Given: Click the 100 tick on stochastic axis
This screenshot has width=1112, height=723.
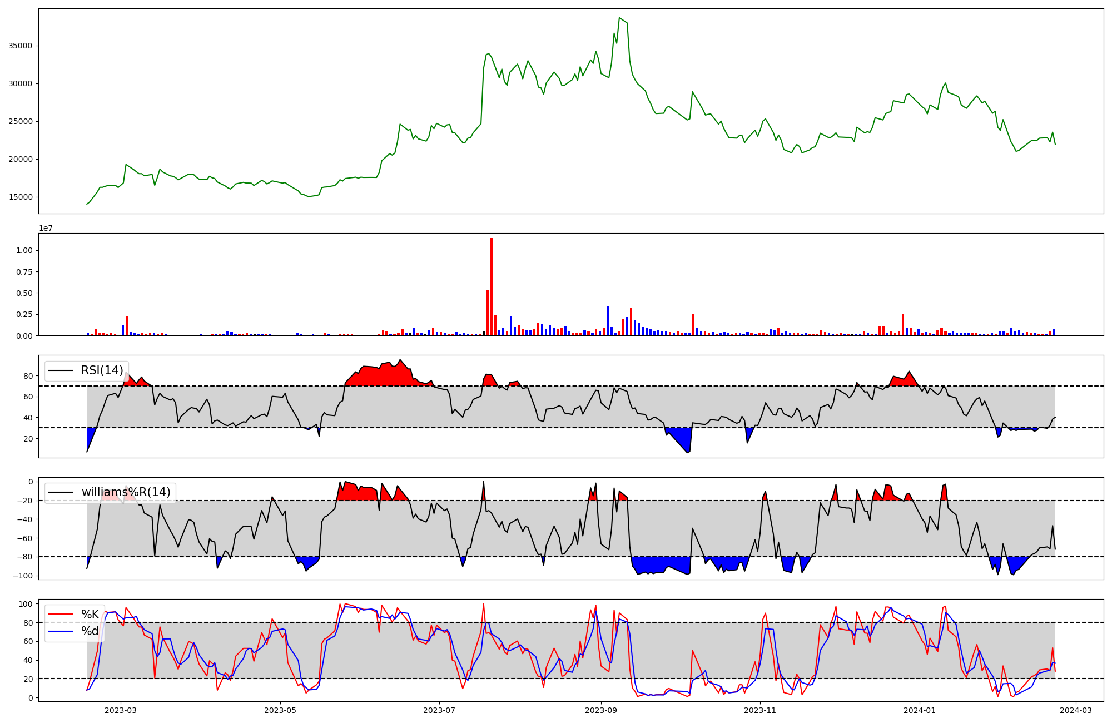Looking at the screenshot, I should [26, 604].
